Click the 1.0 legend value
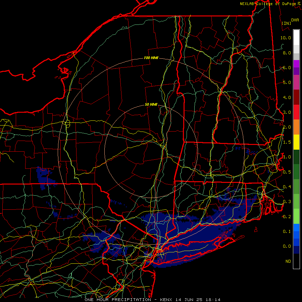This screenshot has width=302, height=302. [287, 157]
